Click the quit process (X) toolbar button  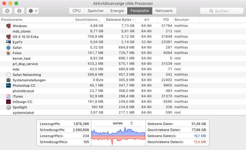click(x=7, y=11)
